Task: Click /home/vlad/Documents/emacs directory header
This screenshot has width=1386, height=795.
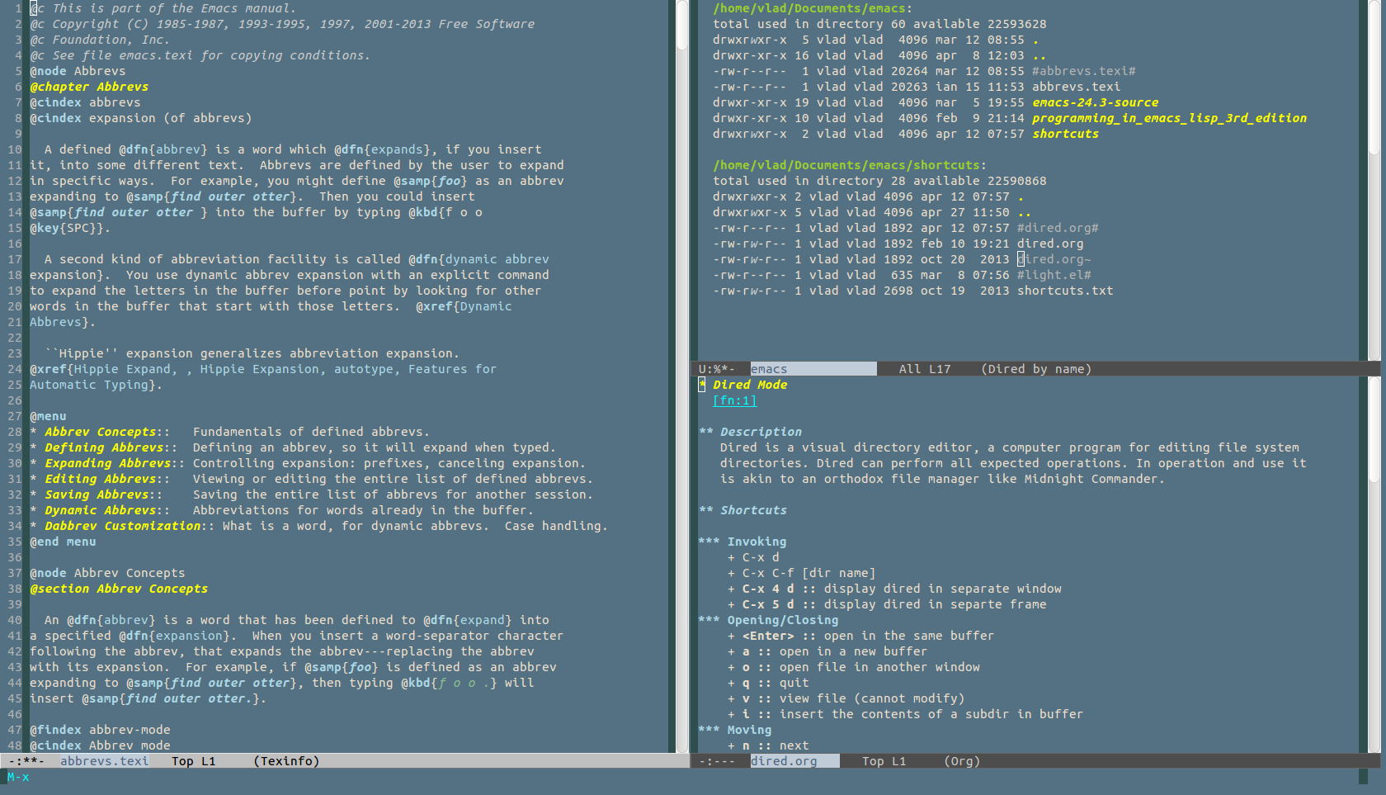Action: [x=809, y=8]
